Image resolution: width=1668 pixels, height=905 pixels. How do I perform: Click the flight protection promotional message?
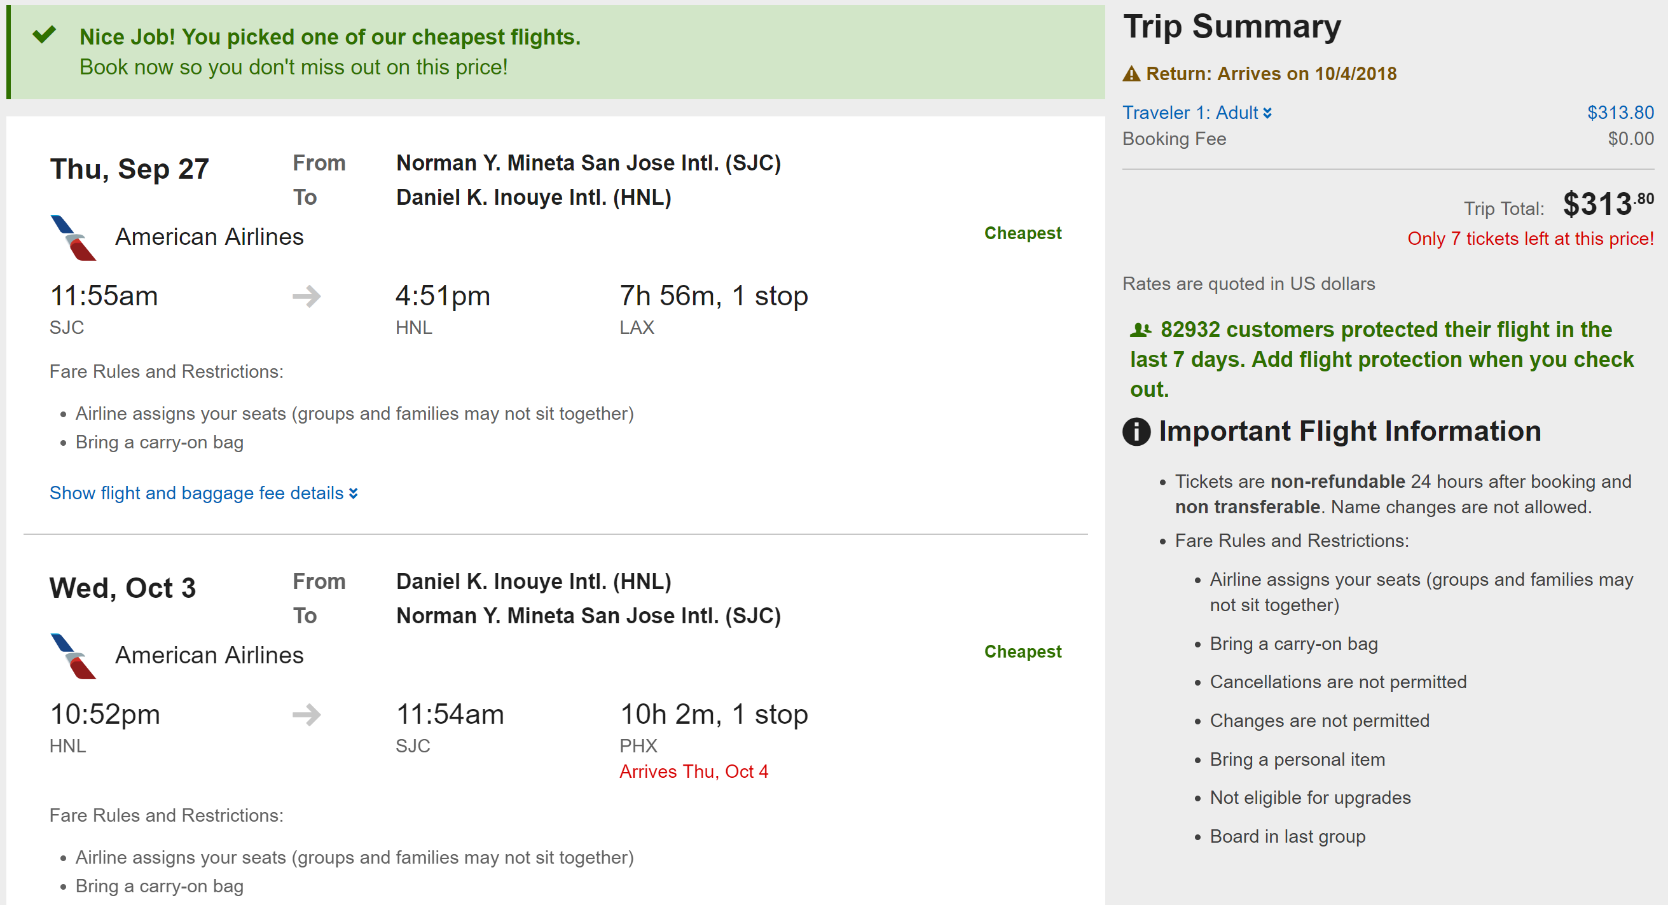click(x=1381, y=359)
